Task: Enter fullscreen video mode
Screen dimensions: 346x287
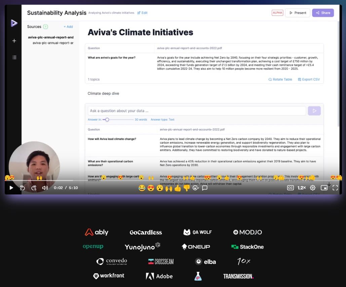Action: (335, 188)
